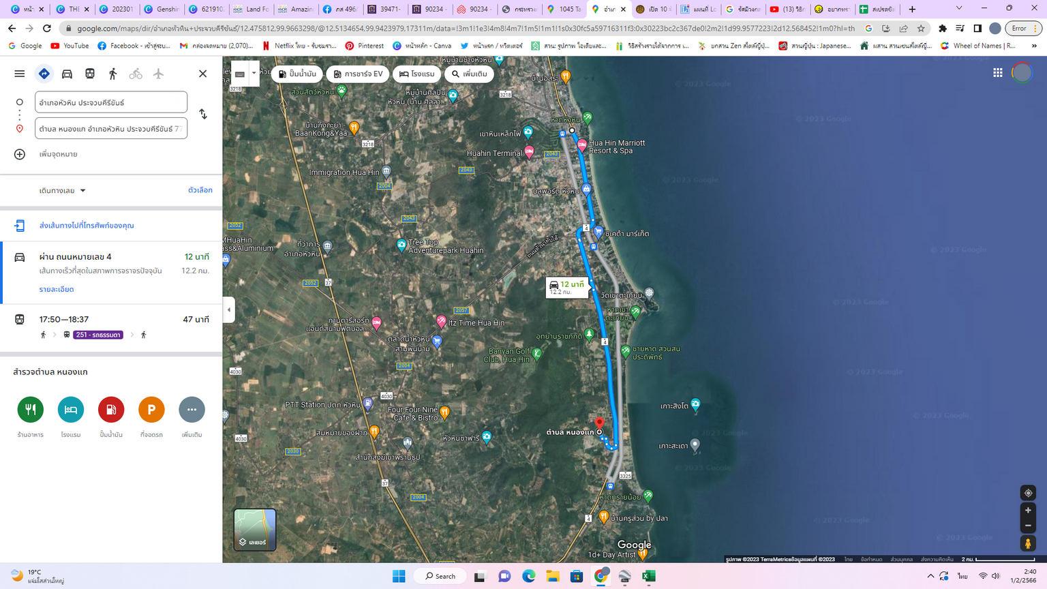The width and height of the screenshot is (1047, 589).
Task: Toggle the on-screen keyboard input tool
Action: coord(240,74)
